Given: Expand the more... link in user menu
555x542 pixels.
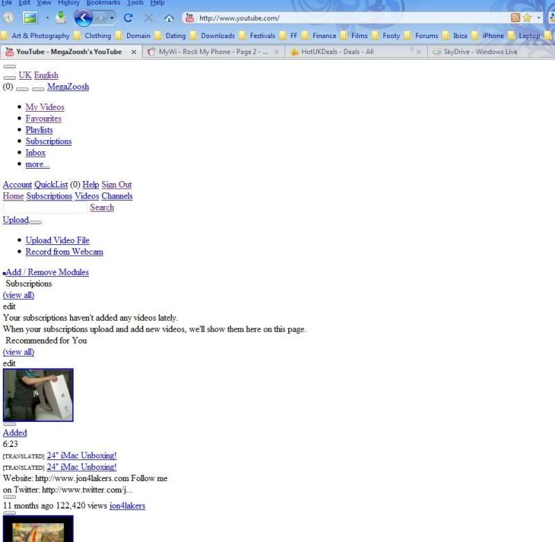Looking at the screenshot, I should tap(38, 164).
